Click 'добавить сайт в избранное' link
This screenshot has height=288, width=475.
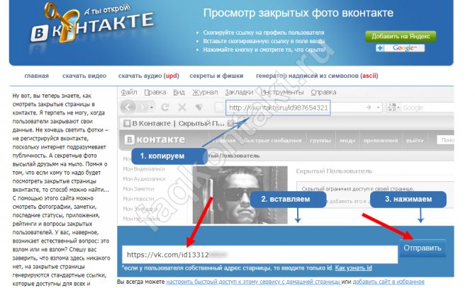[x=389, y=282]
